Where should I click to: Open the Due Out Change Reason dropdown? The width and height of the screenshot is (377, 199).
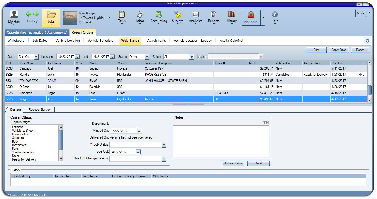pyautogui.click(x=164, y=159)
